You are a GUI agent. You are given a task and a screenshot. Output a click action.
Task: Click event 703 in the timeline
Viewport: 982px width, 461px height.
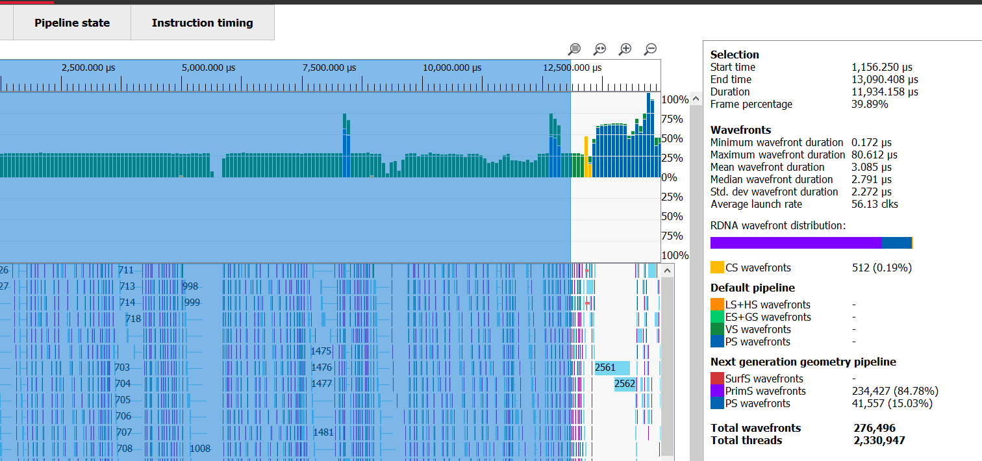[122, 368]
